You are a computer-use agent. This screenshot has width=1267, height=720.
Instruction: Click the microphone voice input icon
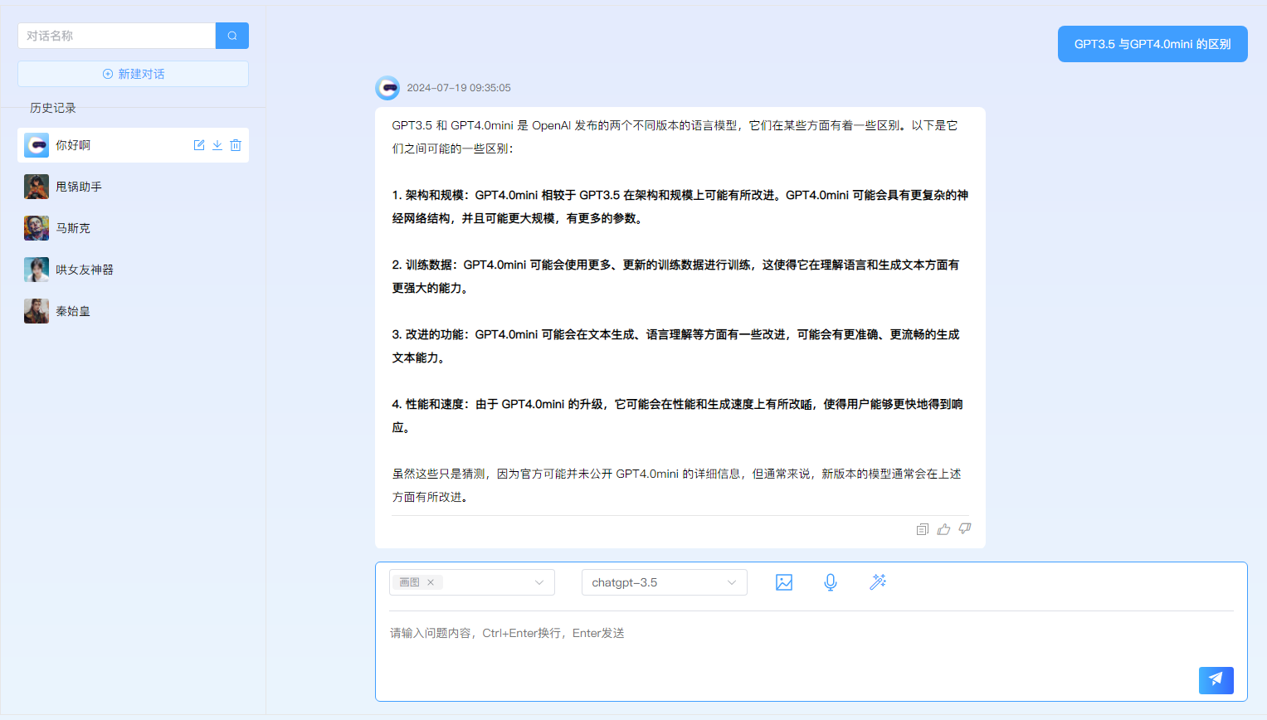831,582
